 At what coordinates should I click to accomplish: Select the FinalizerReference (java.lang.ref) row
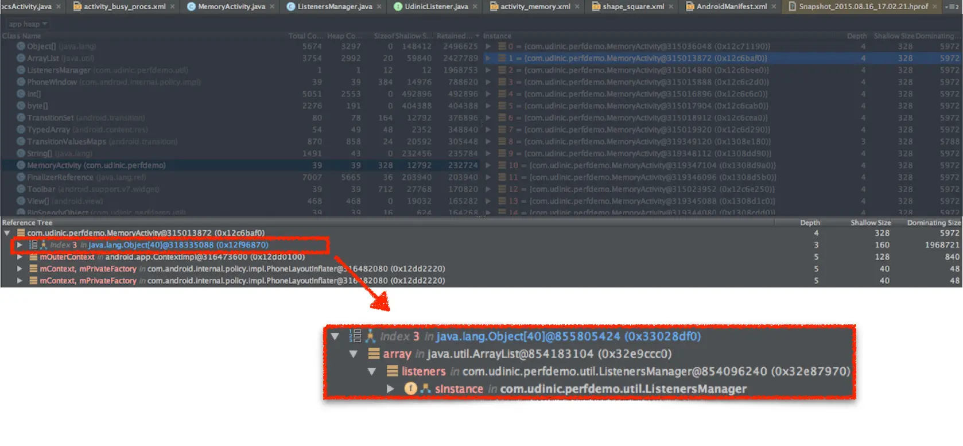240,177
